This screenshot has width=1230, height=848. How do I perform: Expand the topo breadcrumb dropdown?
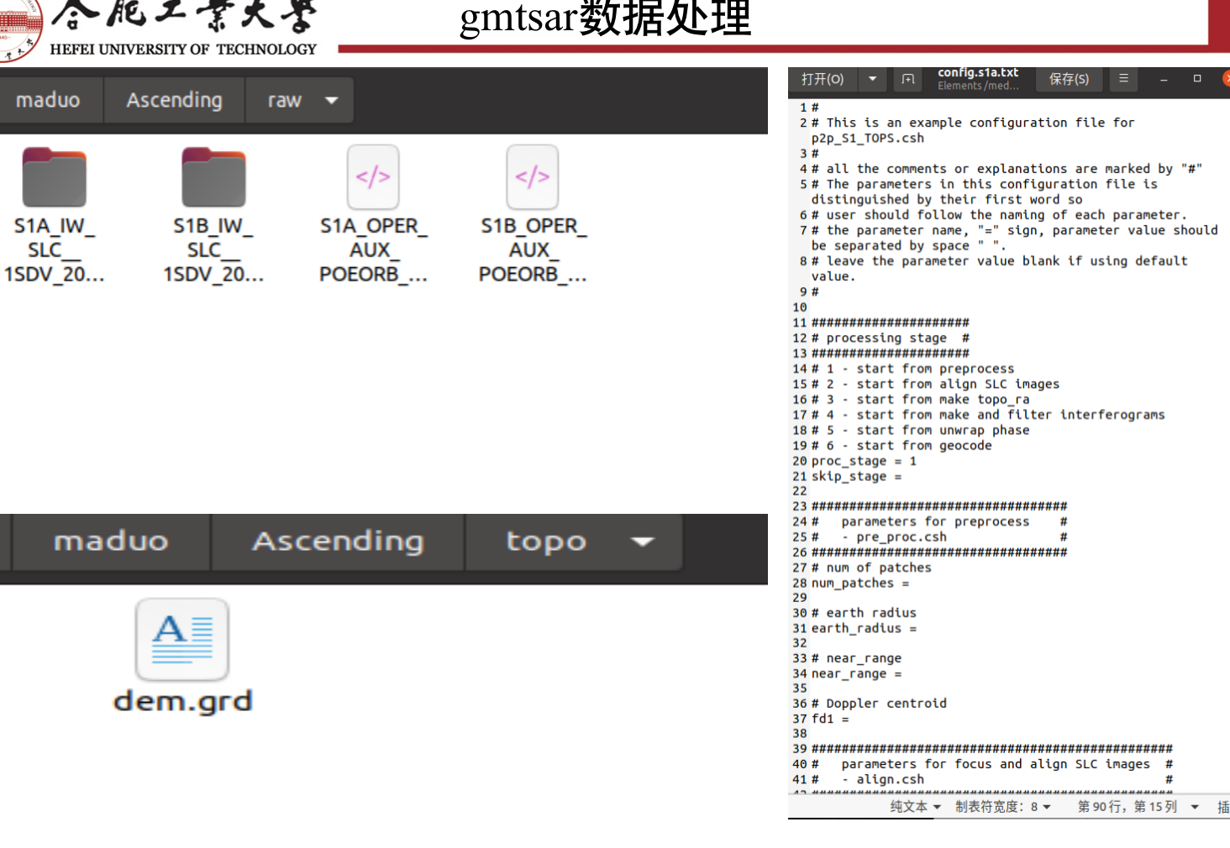[x=642, y=542]
